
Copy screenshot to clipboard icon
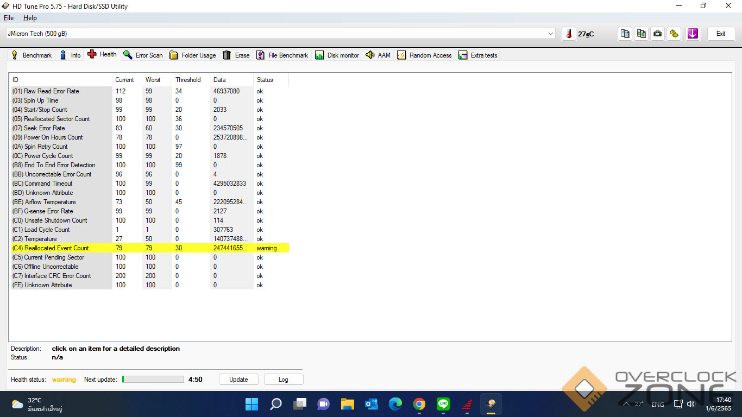642,34
